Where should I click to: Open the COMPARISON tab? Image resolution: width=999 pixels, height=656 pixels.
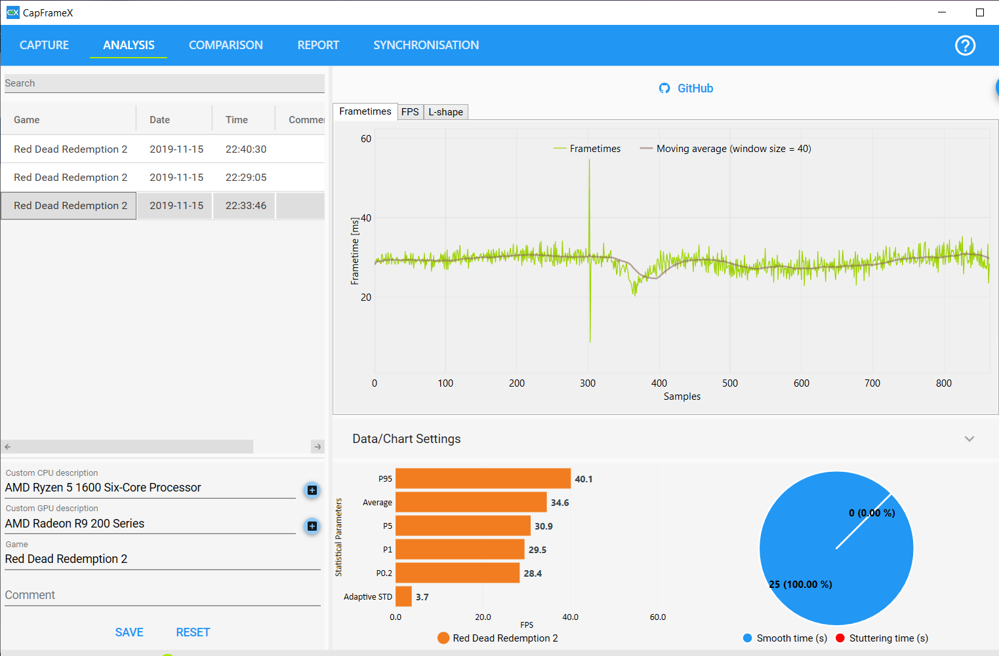point(226,45)
